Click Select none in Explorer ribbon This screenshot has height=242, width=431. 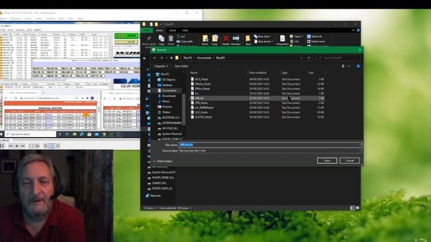tap(316, 42)
